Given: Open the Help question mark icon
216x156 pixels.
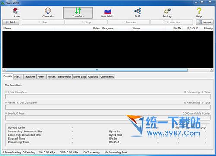Looking at the screenshot, I should [199, 11].
